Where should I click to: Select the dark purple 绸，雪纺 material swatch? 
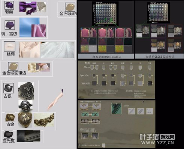tap(10, 25)
